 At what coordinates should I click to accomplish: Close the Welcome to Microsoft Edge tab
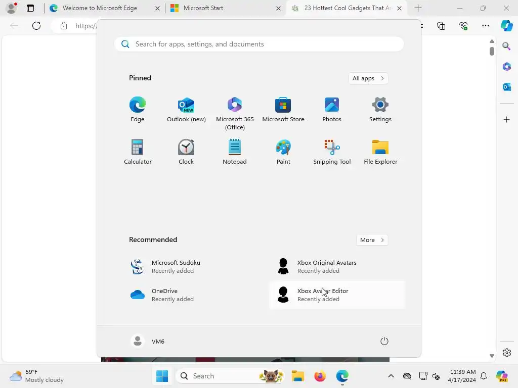pos(158,8)
